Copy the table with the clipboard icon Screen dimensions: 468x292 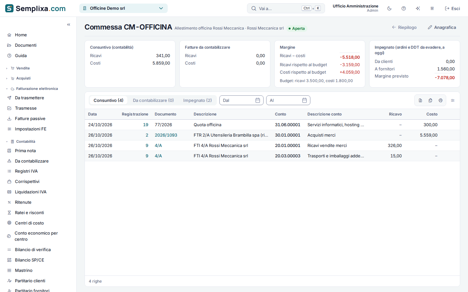point(430,101)
